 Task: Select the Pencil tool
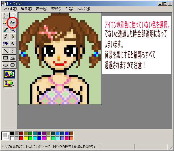pos(6,36)
